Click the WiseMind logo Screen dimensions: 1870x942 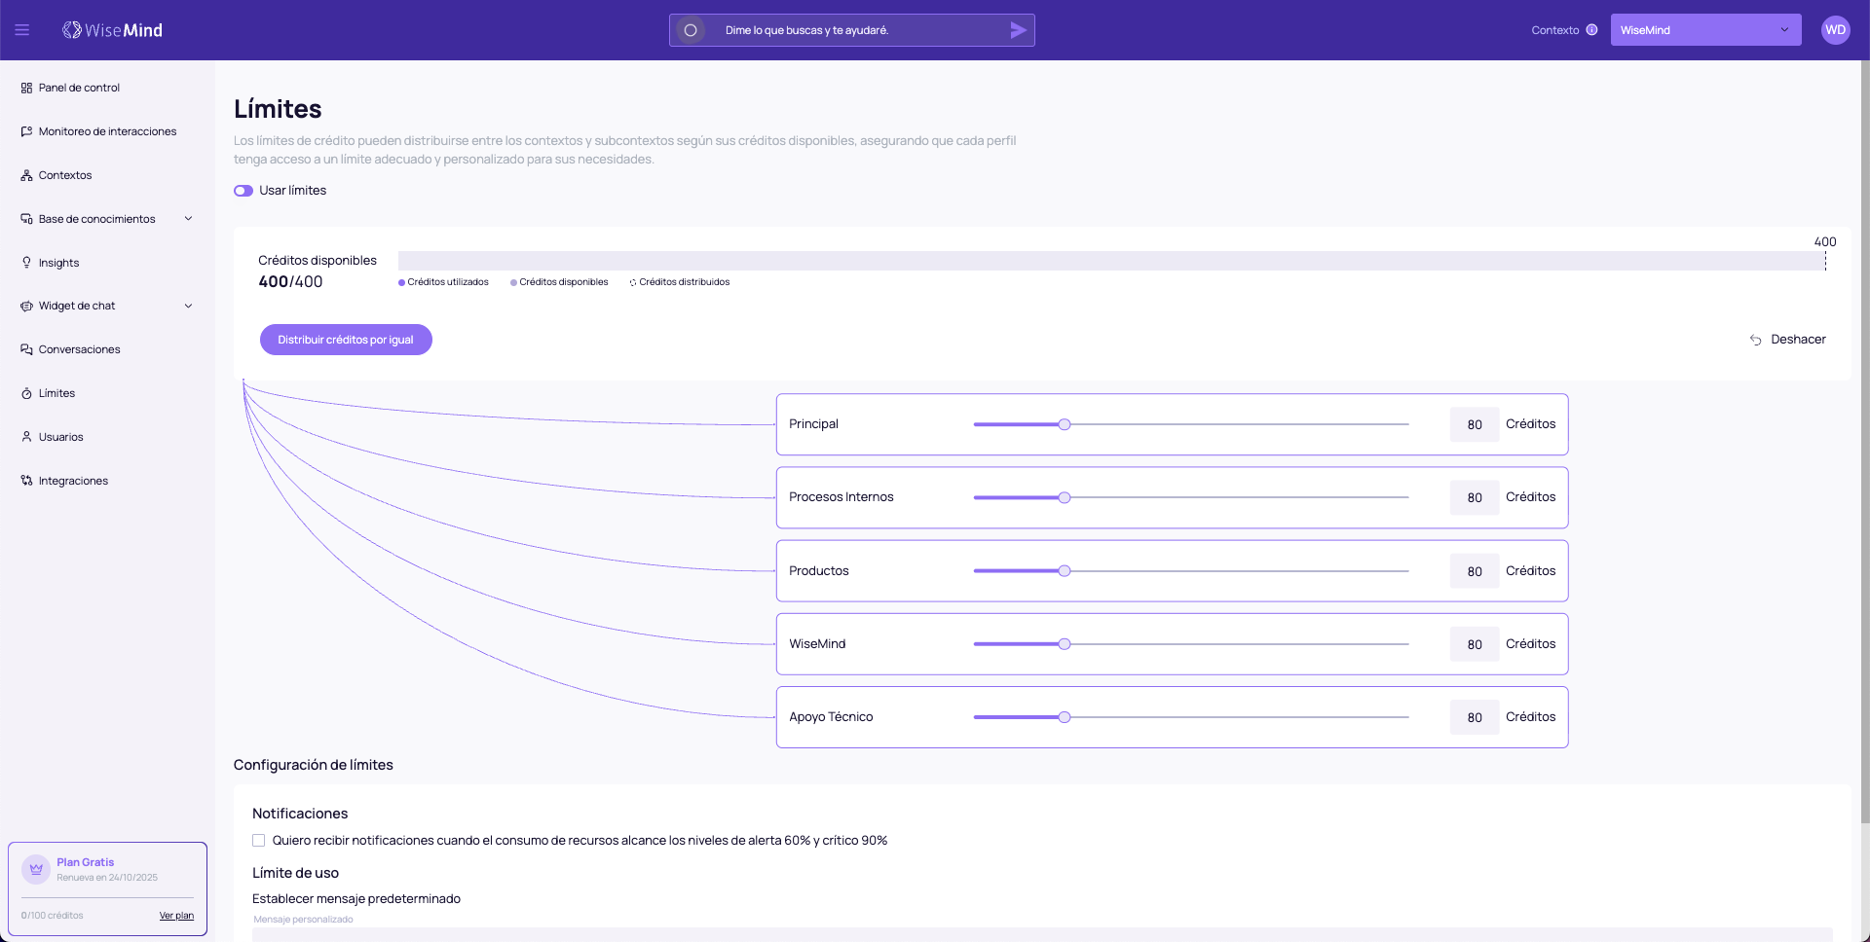coord(113,30)
